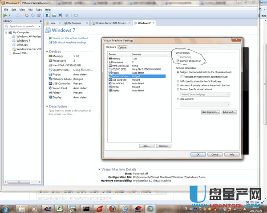Click the green Power On toolbar icon
The height and width of the screenshot is (213, 267).
5,15
